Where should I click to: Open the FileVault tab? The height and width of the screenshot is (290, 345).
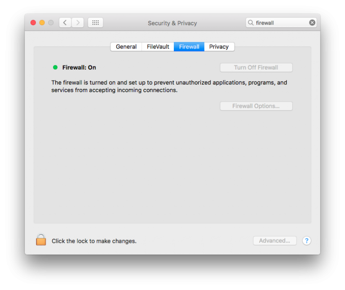click(158, 47)
